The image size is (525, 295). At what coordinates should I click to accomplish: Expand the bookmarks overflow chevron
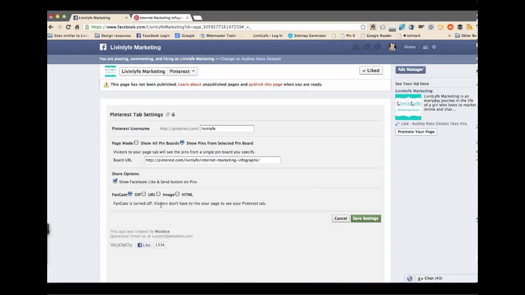click(450, 36)
